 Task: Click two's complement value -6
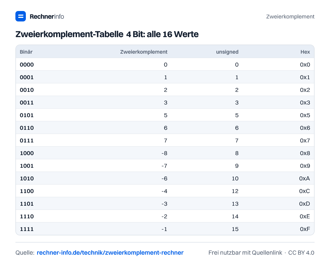coord(164,178)
